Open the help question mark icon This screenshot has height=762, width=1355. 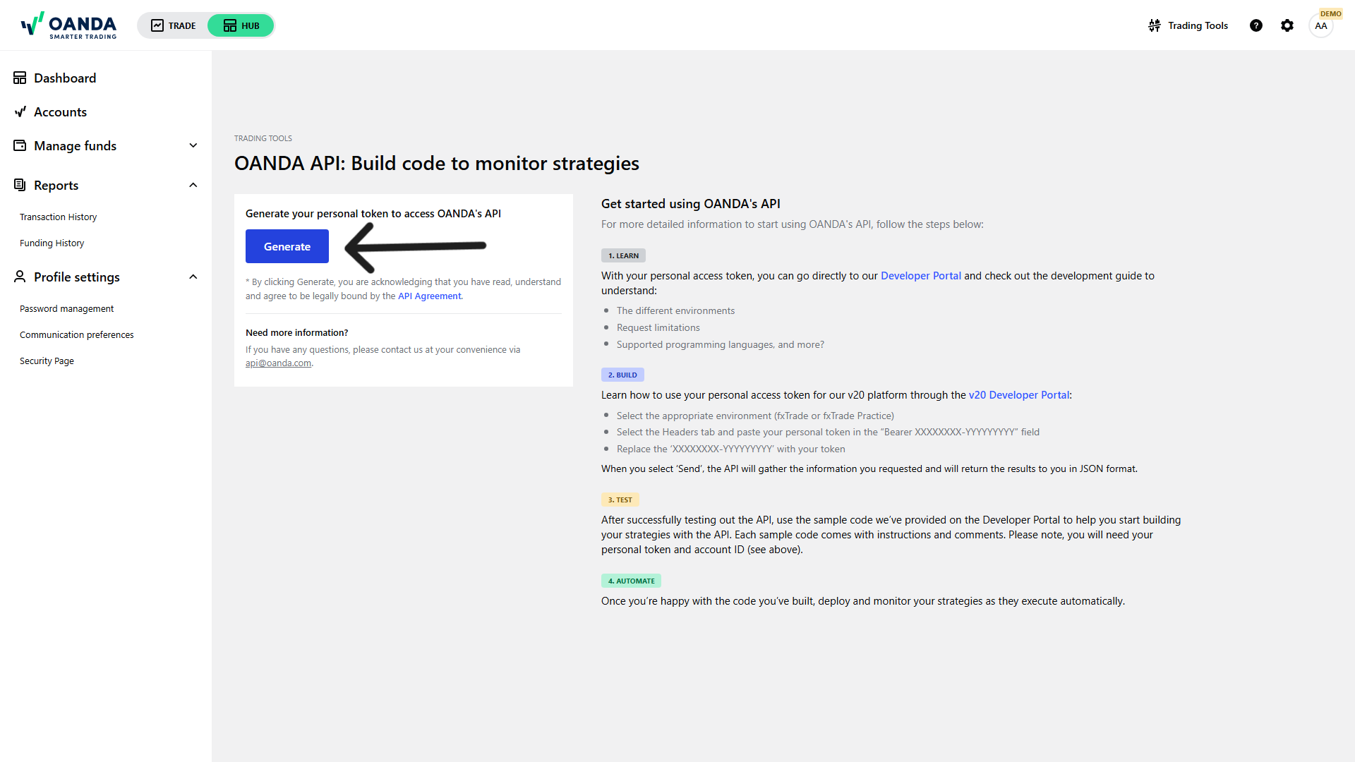pyautogui.click(x=1256, y=25)
